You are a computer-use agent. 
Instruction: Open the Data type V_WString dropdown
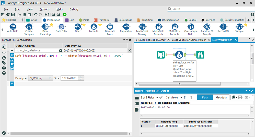tap(40, 78)
